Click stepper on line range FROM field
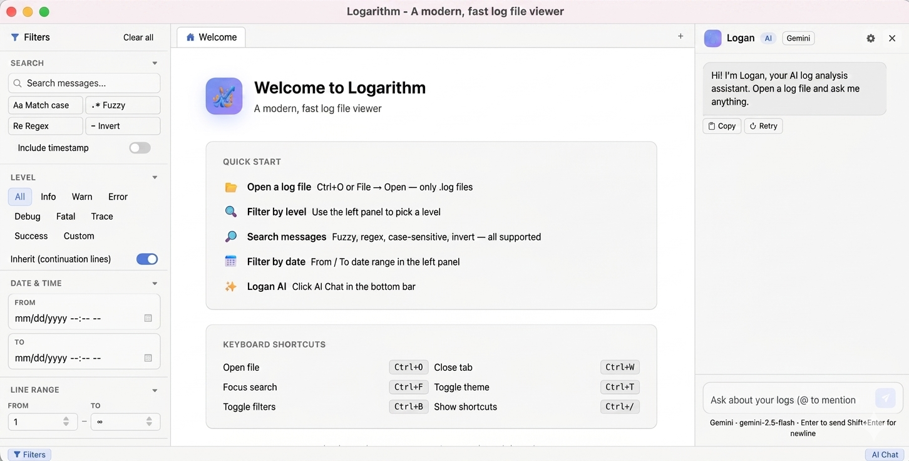Image resolution: width=909 pixels, height=461 pixels. click(x=66, y=422)
